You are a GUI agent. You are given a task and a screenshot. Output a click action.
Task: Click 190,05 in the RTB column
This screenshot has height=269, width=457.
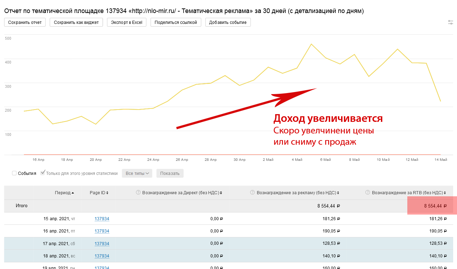click(438, 231)
